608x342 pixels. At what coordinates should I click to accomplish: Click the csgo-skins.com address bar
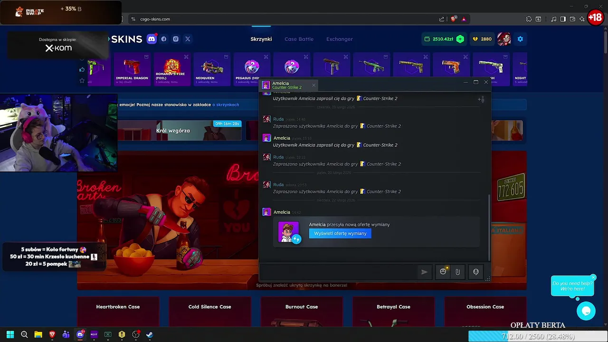point(285,19)
